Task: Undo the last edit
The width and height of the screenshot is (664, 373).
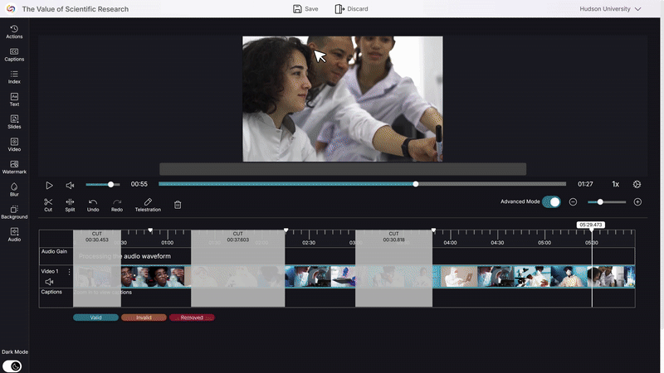Action: click(93, 204)
